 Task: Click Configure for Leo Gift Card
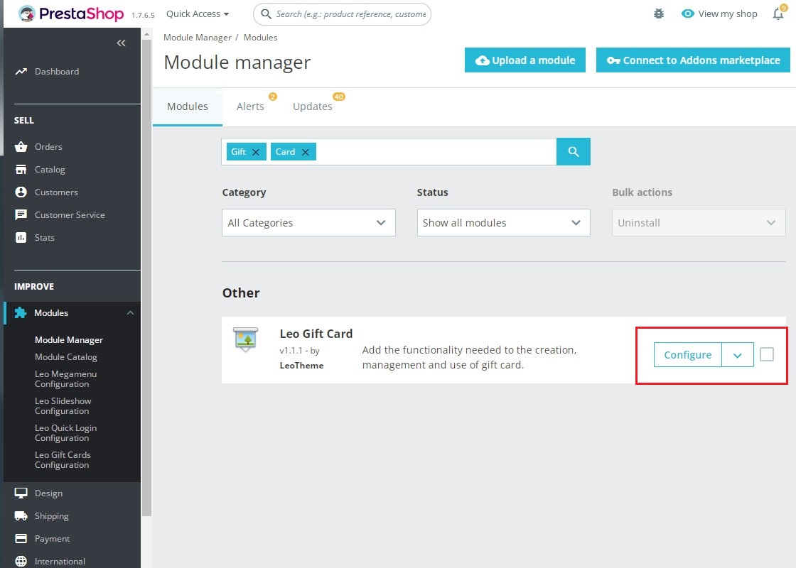coord(687,355)
